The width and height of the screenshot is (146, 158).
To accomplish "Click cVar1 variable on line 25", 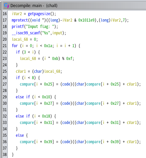I will 21,71.
